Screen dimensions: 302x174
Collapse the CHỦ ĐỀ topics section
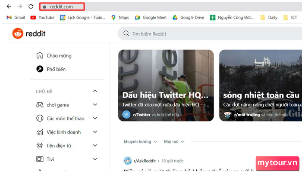95,91
